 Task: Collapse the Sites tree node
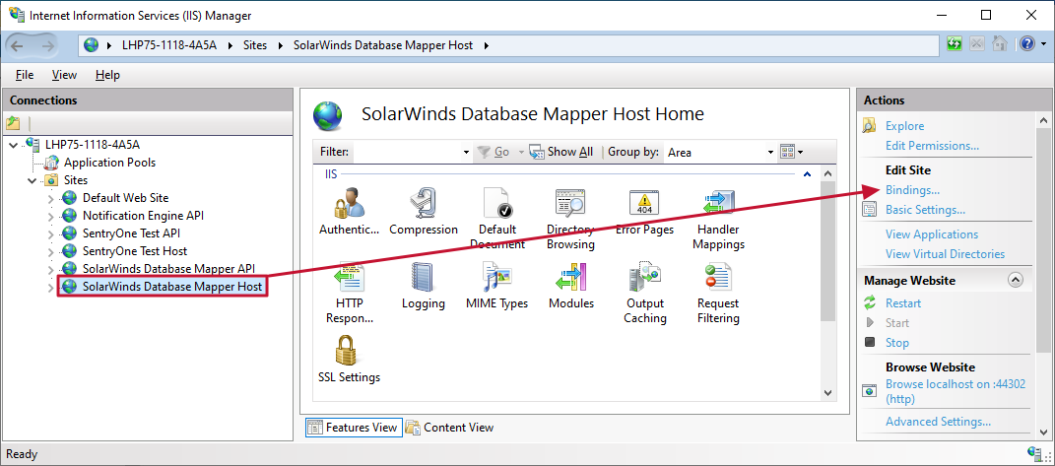click(x=33, y=180)
